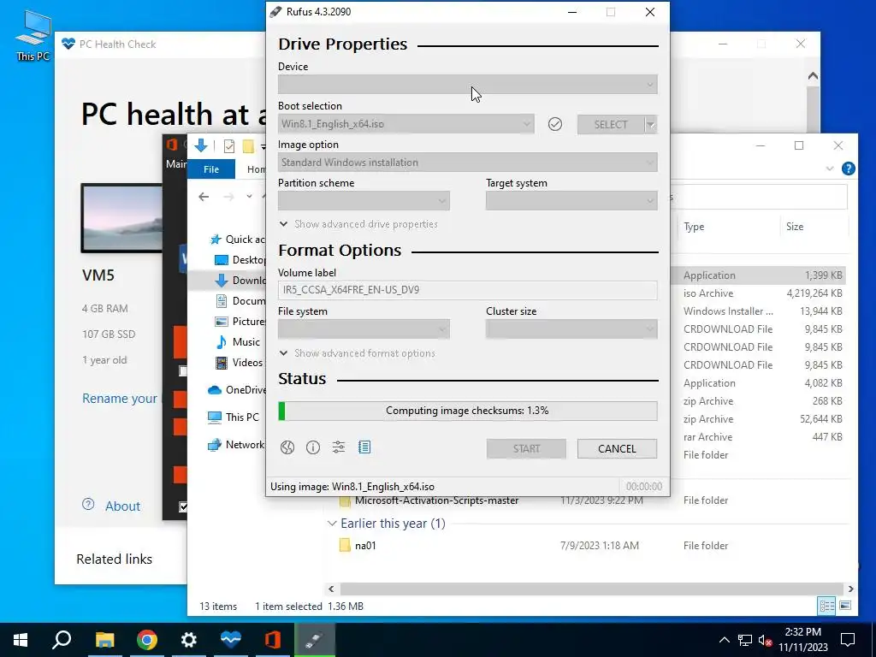Screen dimensions: 876x657
Task: Click the network tray icon
Action: (745, 640)
